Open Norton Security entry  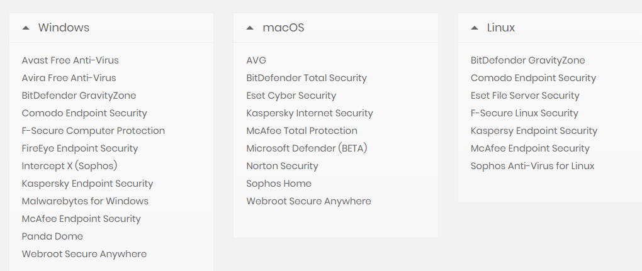tap(282, 166)
